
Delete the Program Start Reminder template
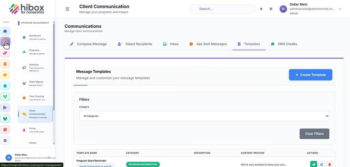(x=330, y=164)
